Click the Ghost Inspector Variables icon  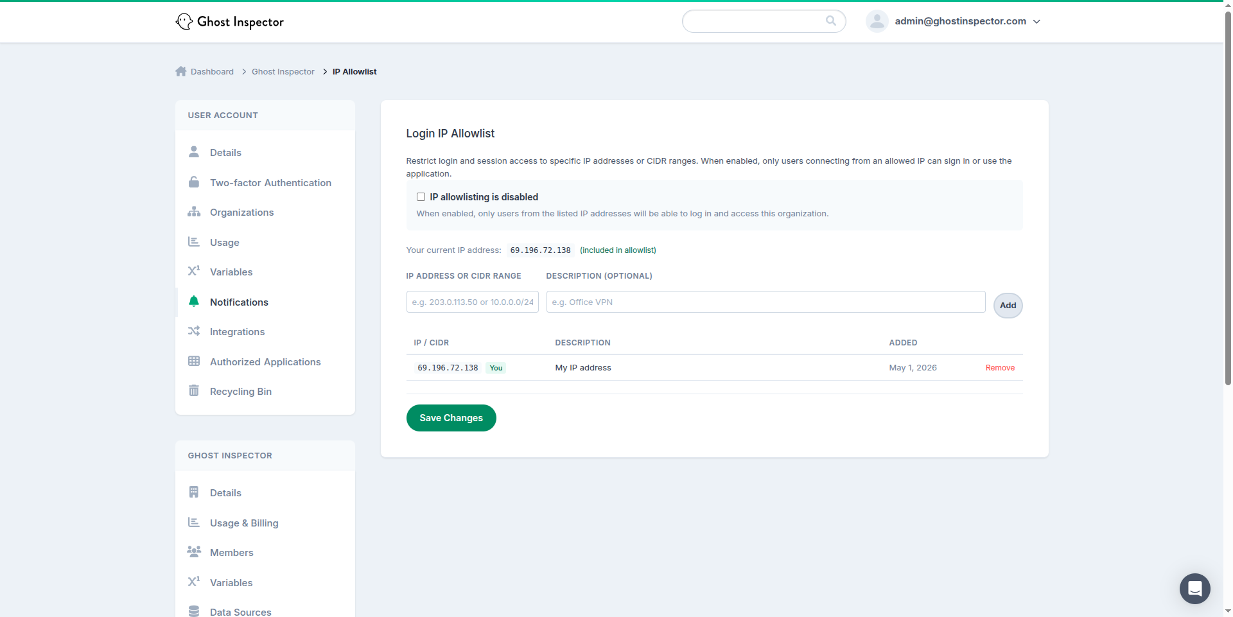tap(194, 582)
